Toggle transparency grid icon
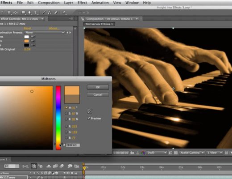232x179 pixels. click(x=176, y=153)
